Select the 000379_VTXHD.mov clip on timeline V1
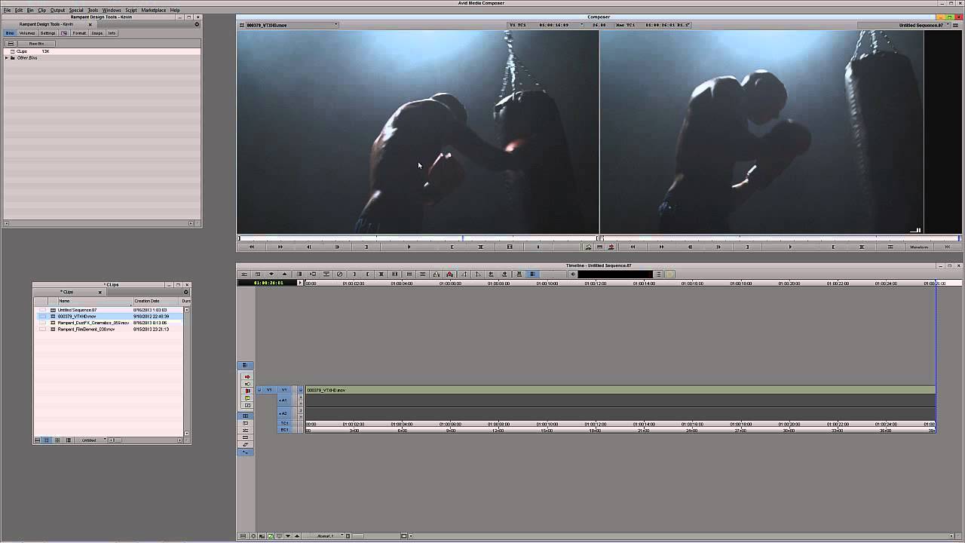Image resolution: width=965 pixels, height=543 pixels. click(x=620, y=390)
